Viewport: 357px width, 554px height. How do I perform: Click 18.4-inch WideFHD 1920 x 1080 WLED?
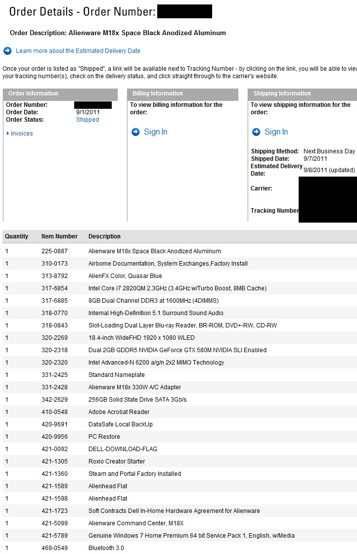point(141,338)
